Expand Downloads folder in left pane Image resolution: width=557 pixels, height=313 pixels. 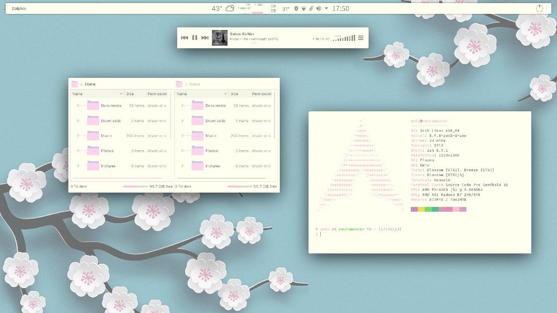pos(78,120)
